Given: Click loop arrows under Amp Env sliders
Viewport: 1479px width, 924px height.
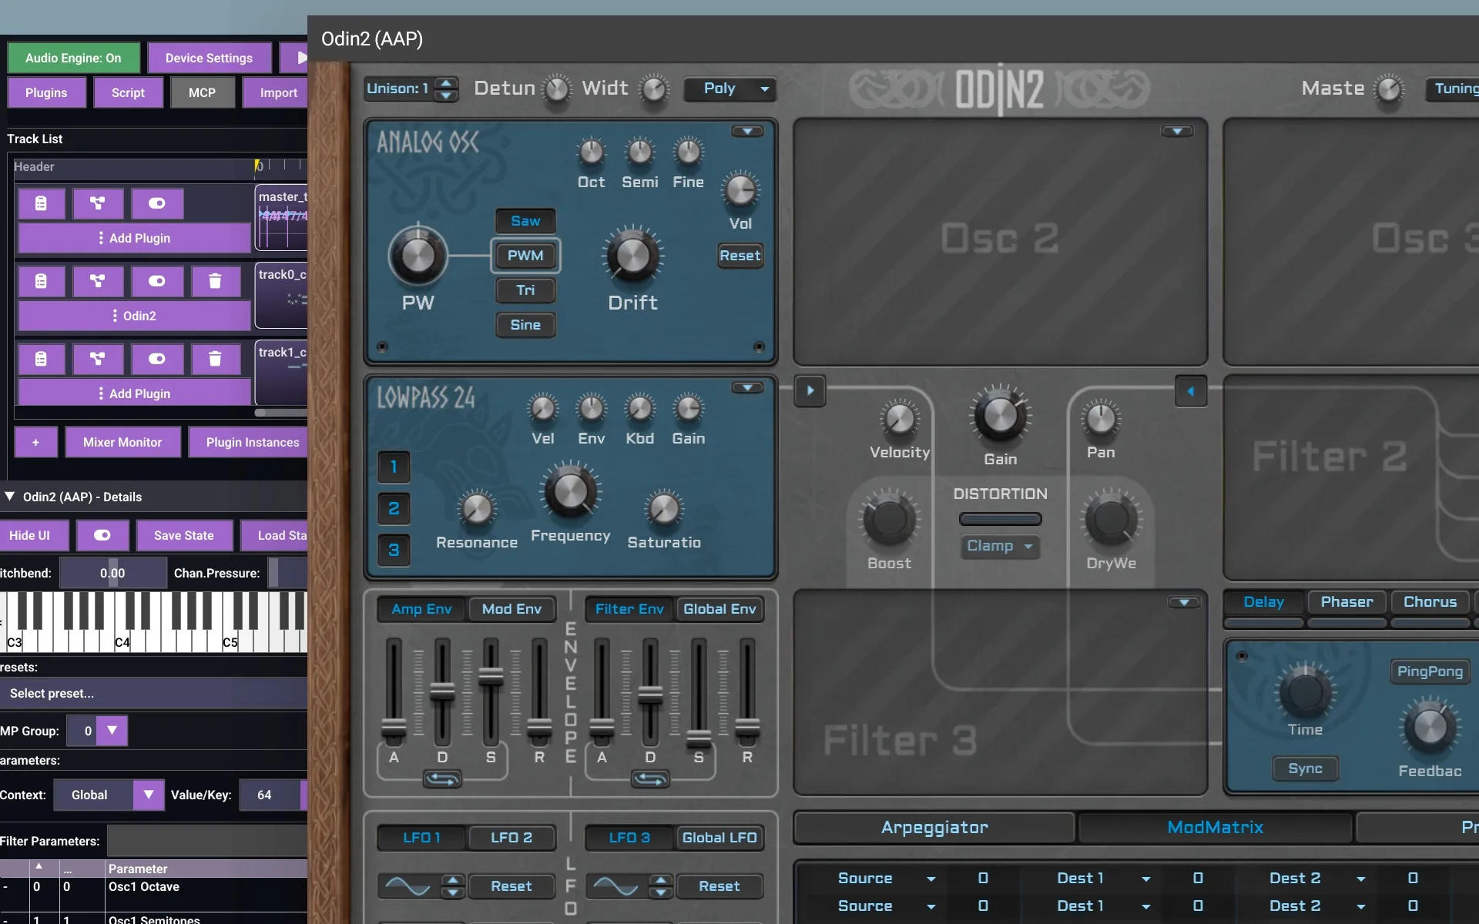Looking at the screenshot, I should pos(442,779).
